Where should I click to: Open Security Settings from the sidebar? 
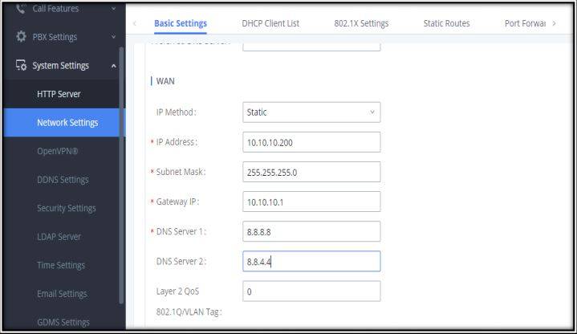(66, 208)
